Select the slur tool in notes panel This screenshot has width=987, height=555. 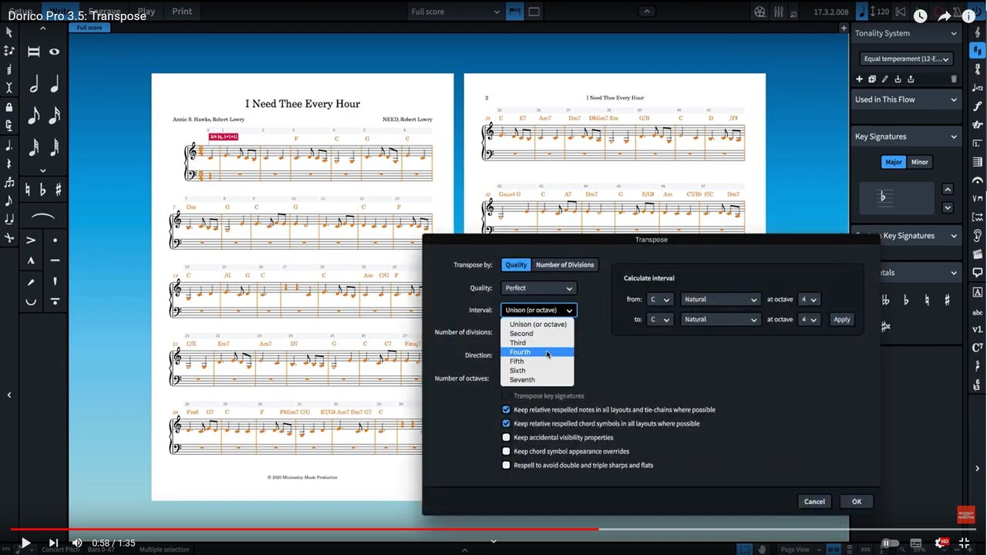tap(42, 217)
